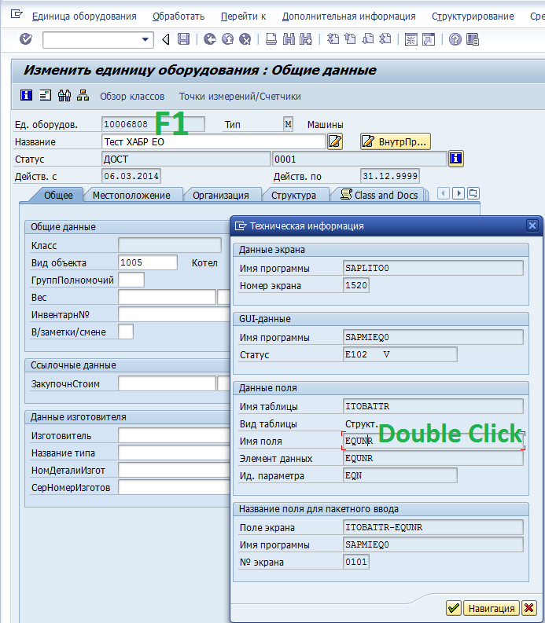This screenshot has width=545, height=623.
Task: Open the Единица оборудования menu
Action: (x=84, y=16)
